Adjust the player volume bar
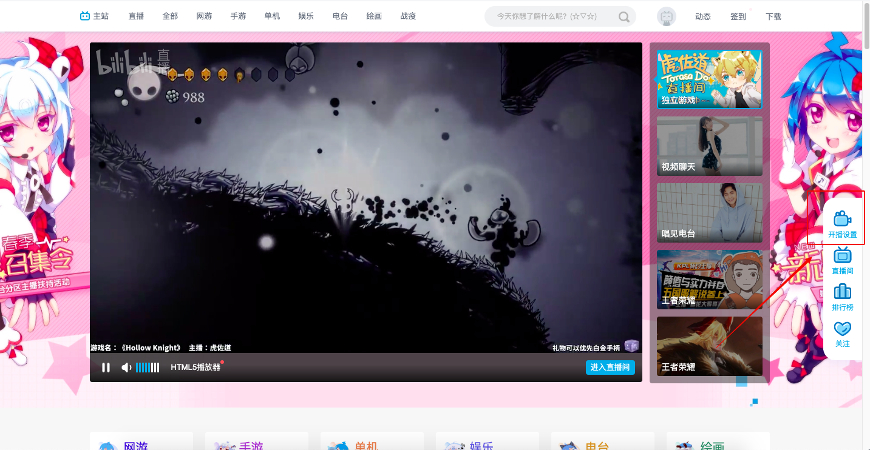870x450 pixels. tap(148, 368)
